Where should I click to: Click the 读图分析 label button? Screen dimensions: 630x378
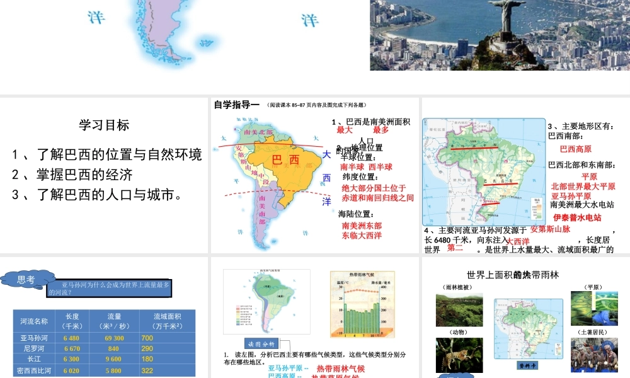[x=261, y=344]
